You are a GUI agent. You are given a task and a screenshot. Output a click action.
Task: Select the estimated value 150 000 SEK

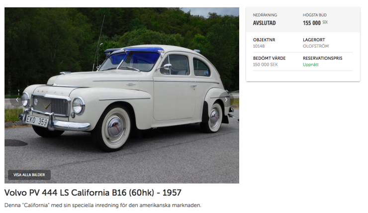pyautogui.click(x=265, y=65)
